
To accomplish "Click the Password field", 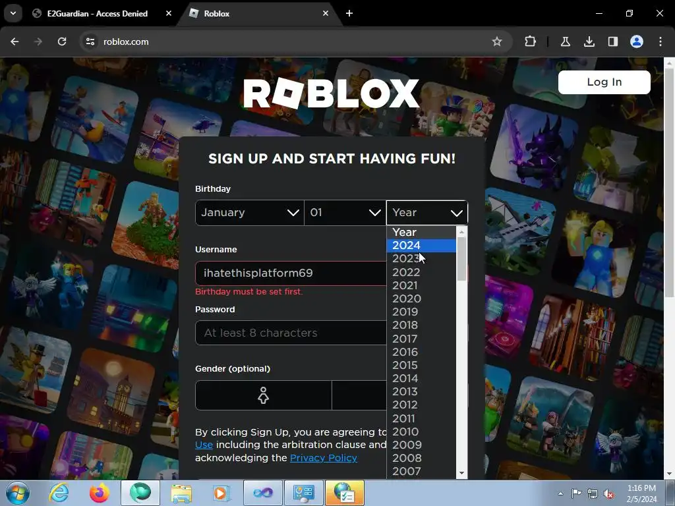I will tap(291, 333).
